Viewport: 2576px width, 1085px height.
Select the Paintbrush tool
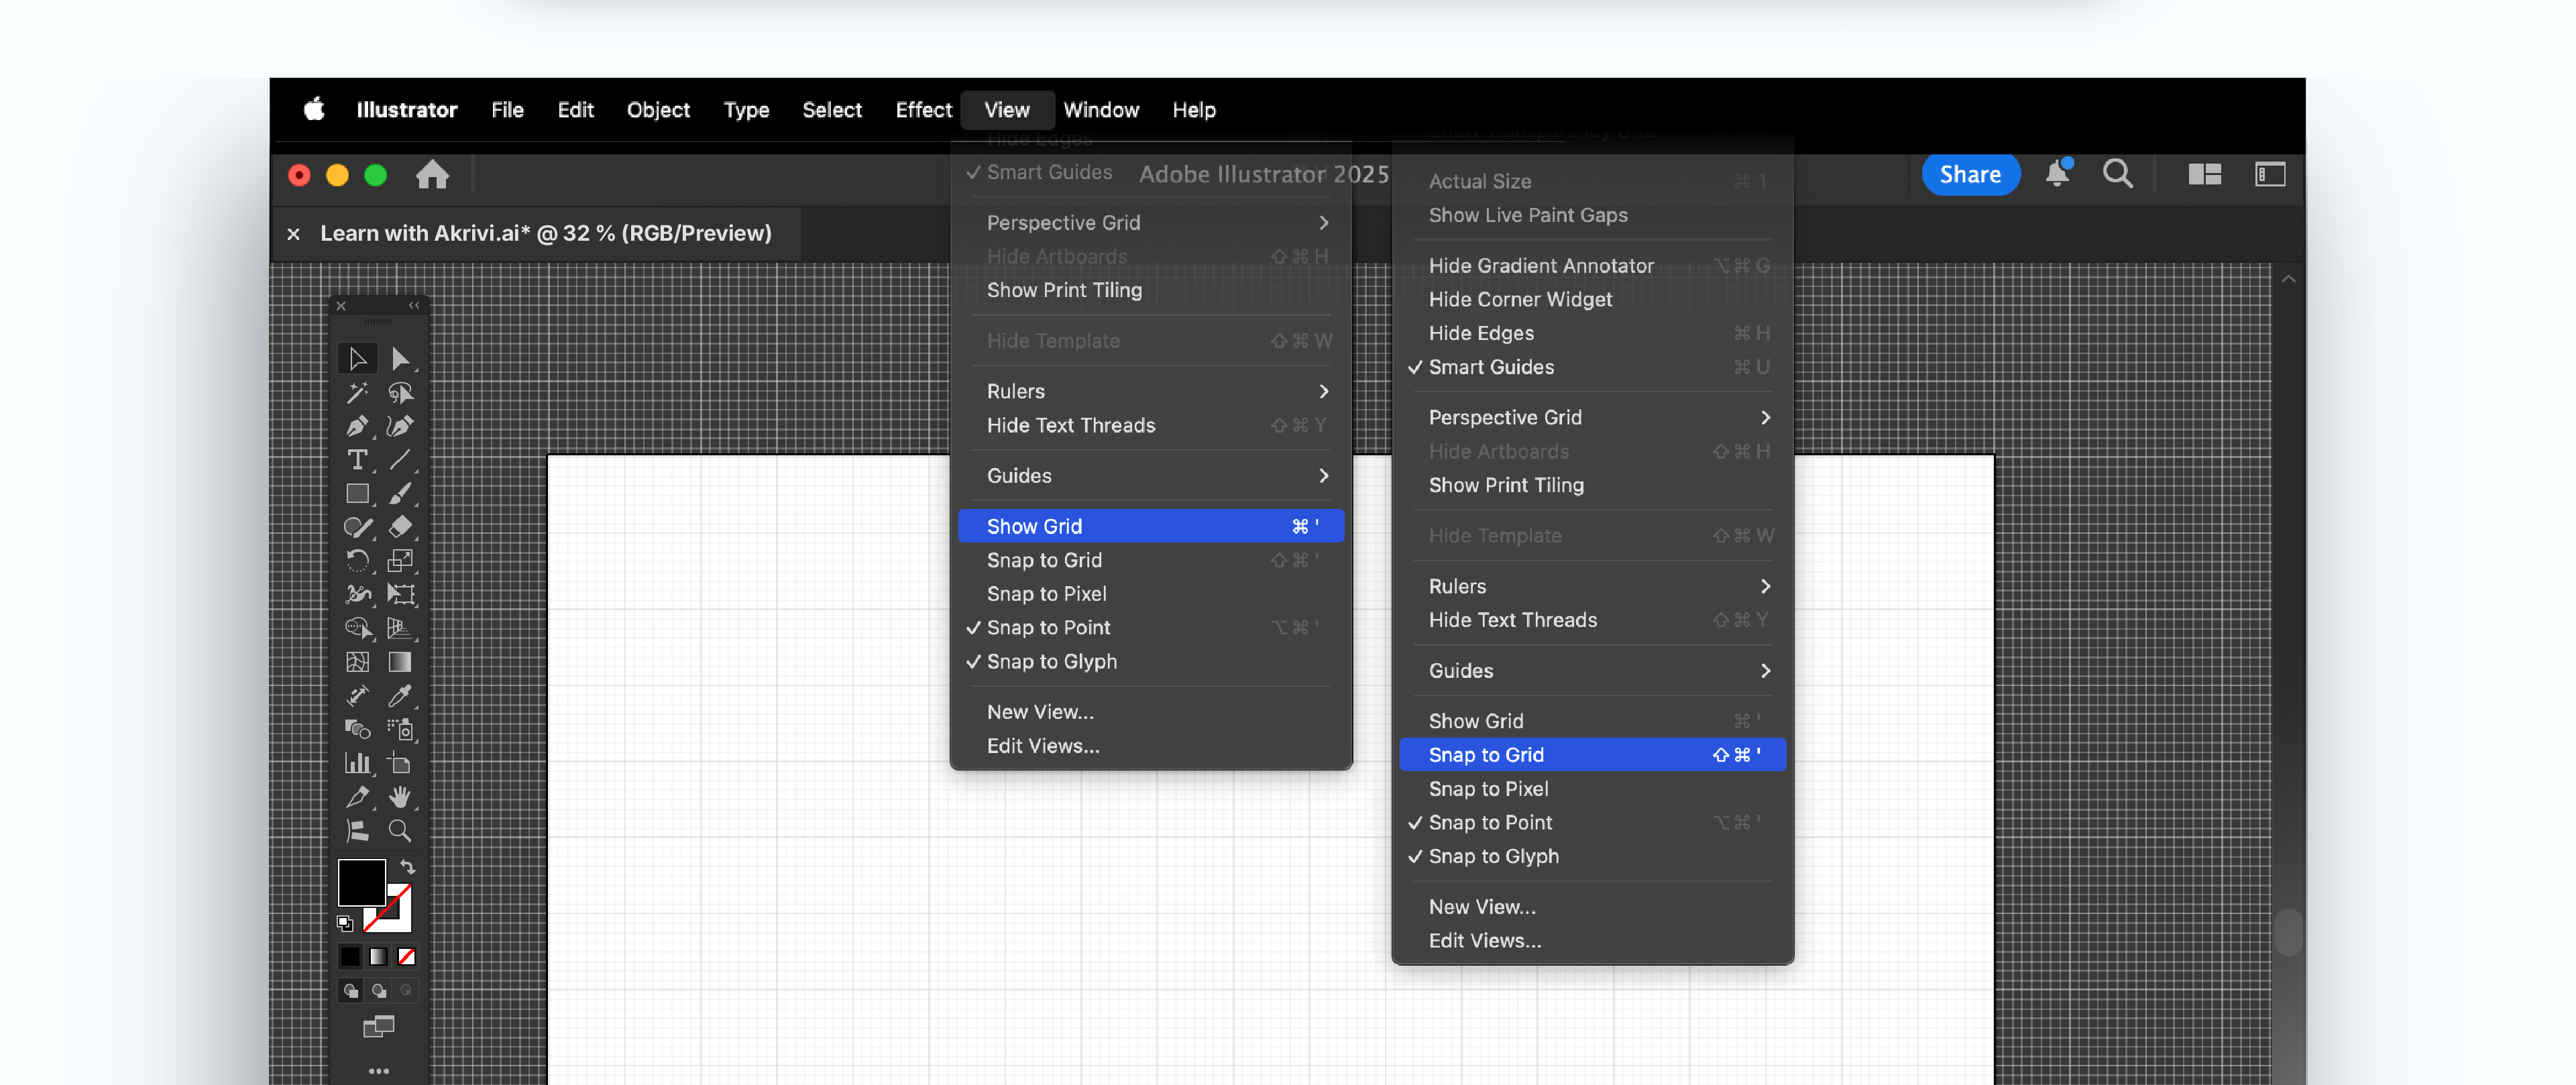pos(400,494)
